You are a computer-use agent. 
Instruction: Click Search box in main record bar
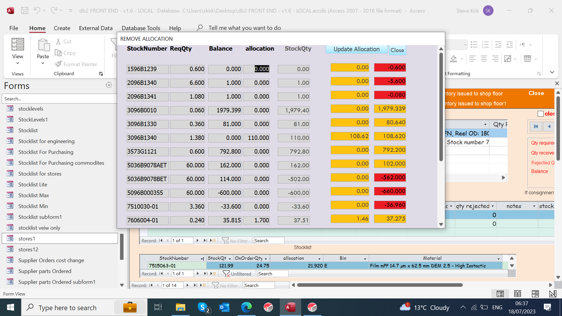(259, 285)
